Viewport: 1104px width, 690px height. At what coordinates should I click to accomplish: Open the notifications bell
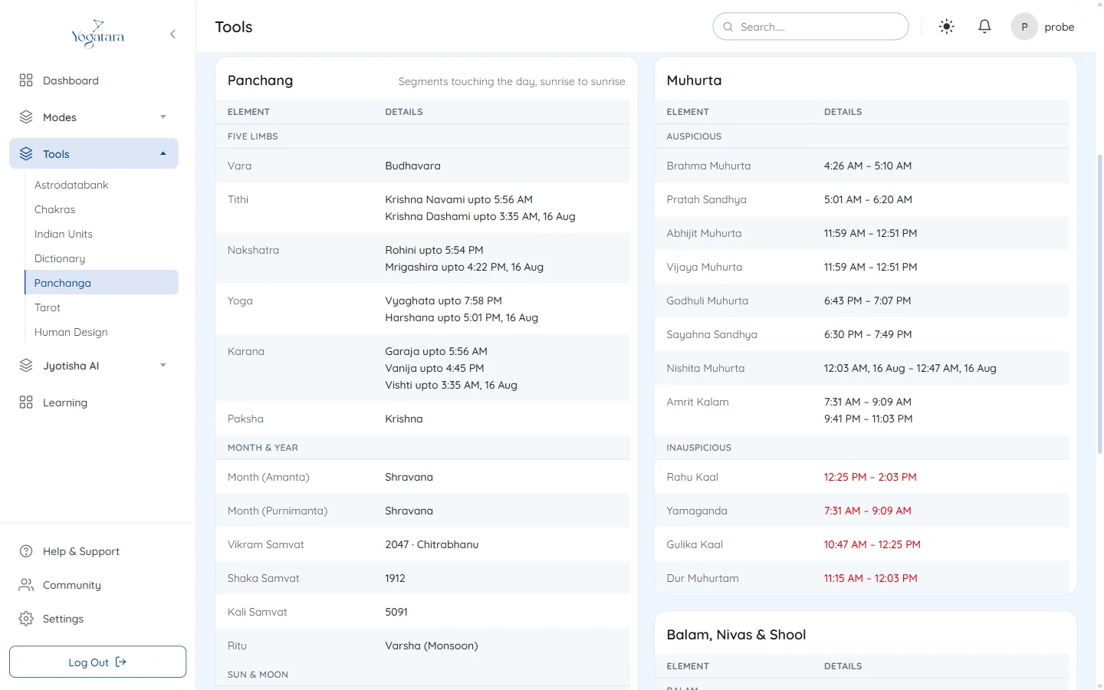click(984, 27)
